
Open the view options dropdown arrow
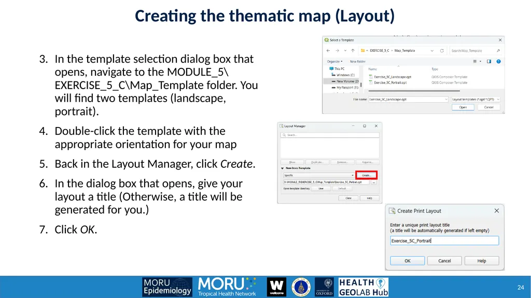[480, 62]
